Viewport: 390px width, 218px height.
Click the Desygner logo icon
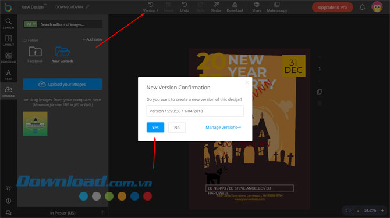coord(8,7)
